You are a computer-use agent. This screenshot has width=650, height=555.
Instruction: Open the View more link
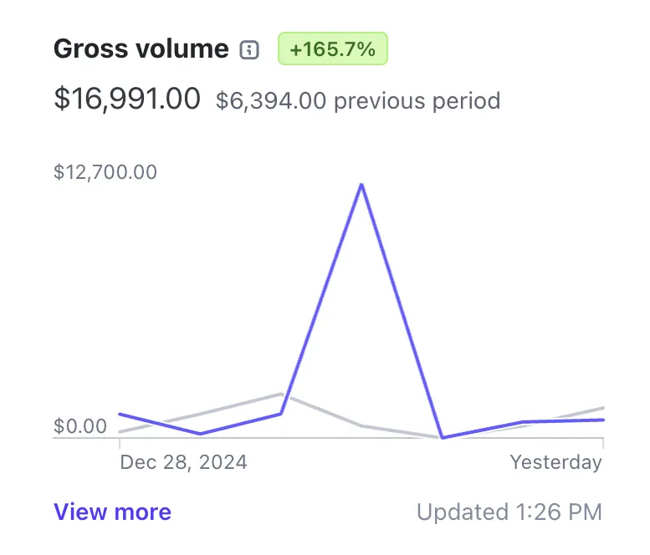tap(112, 512)
